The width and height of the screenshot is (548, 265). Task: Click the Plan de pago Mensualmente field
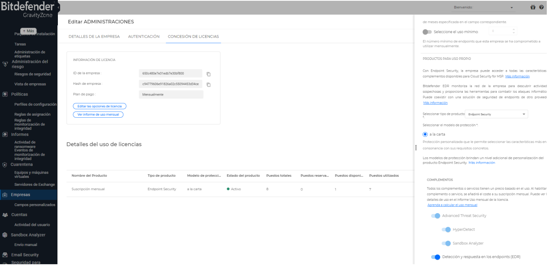coord(171,94)
